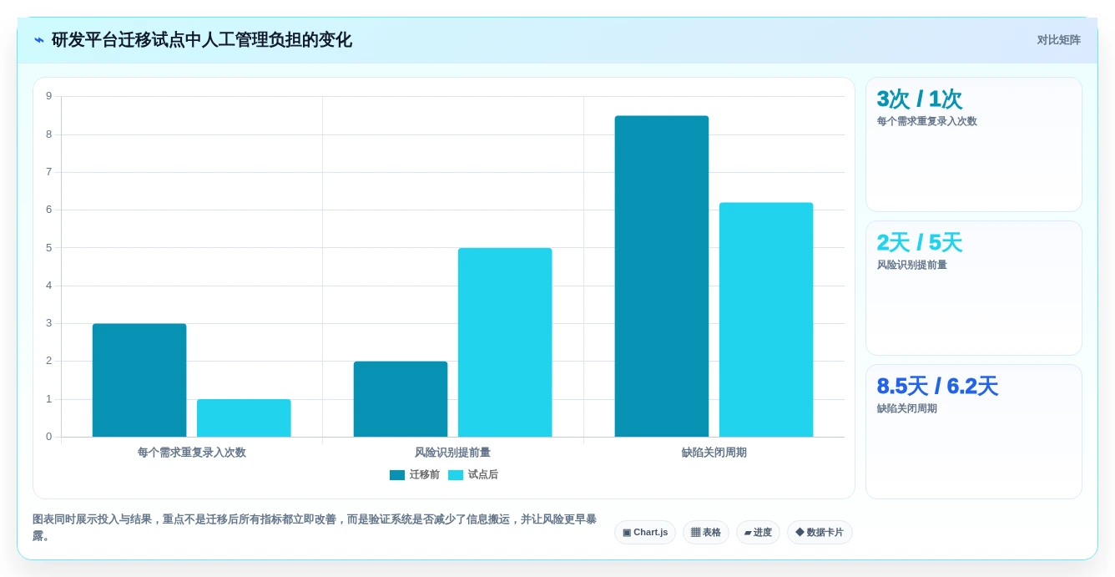Click the y-axis tick label 0
Image resolution: width=1115 pixels, height=577 pixels.
(48, 437)
